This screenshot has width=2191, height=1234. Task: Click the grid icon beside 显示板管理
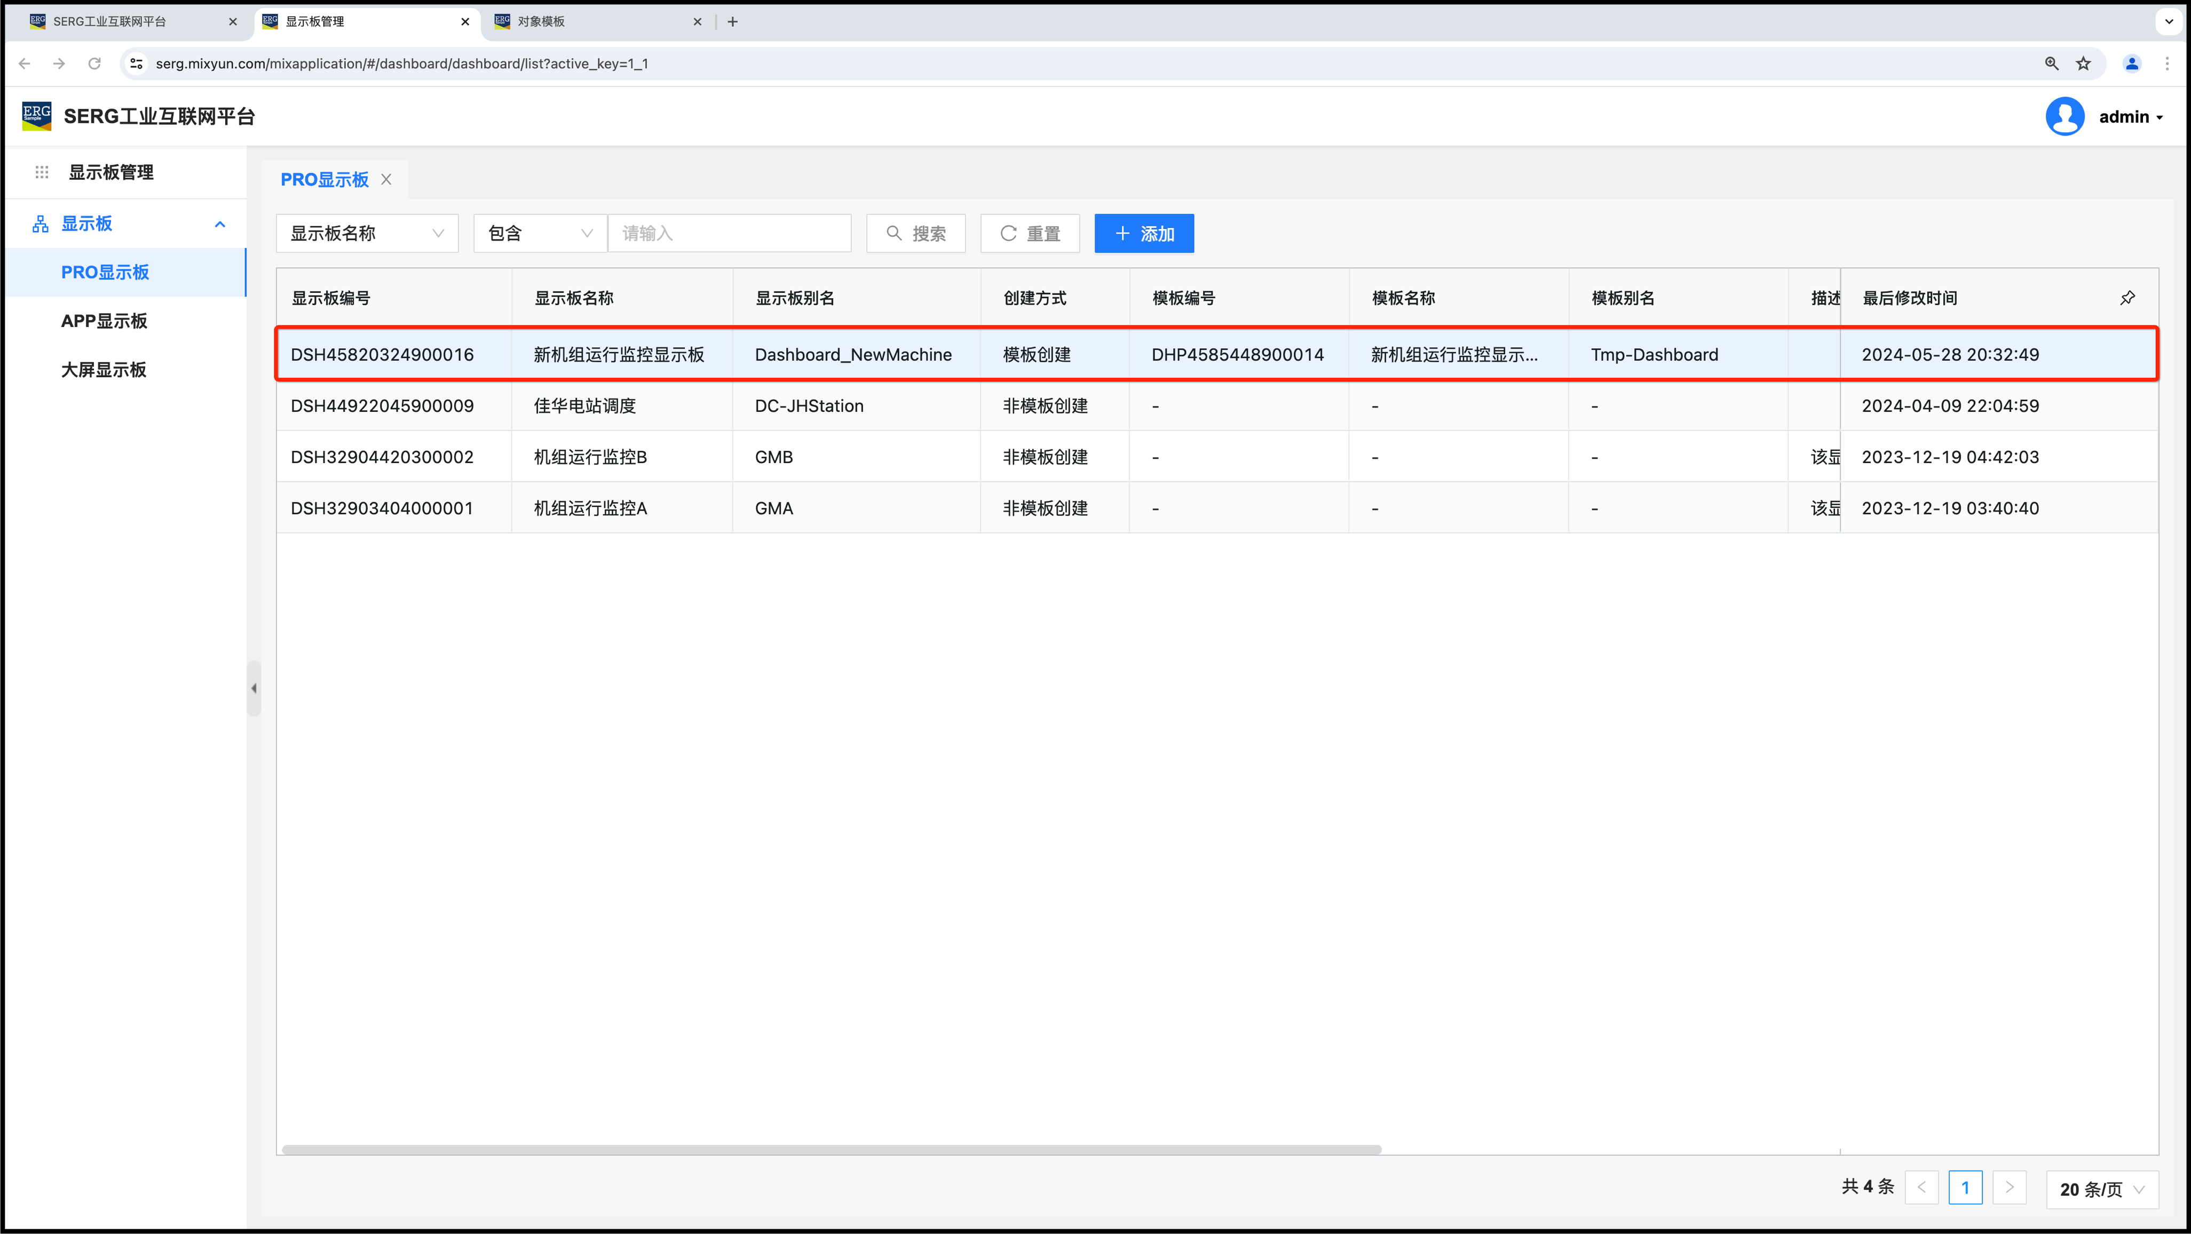[x=42, y=173]
